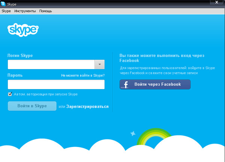
Task: Click the Логин Skype label
Action: pos(20,56)
